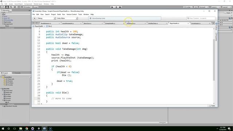Open the Layout dropdown
This screenshot has height=131, width=233.
tap(226, 7)
